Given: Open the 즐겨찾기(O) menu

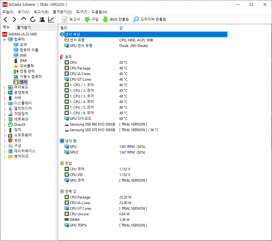Looking at the screenshot, I should 62,12.
